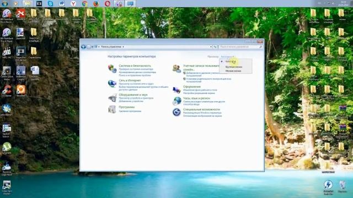The image size is (353, 198).
Task: Click the search magnifier in Control Panel
Action: (x=261, y=47)
